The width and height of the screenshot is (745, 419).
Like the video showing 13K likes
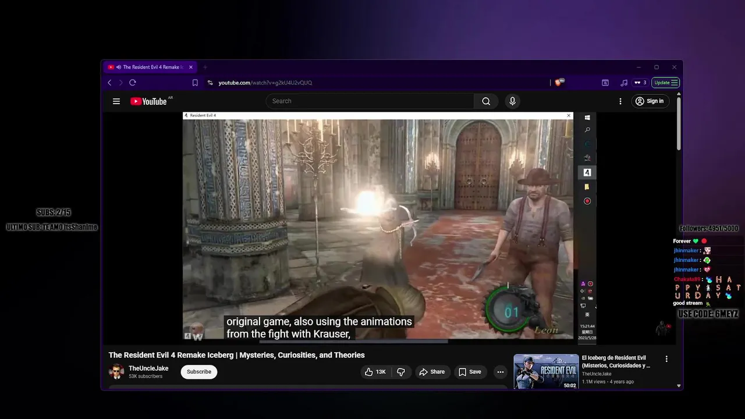click(x=375, y=372)
